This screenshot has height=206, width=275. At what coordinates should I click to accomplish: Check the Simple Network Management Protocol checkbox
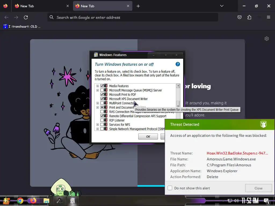click(x=102, y=129)
